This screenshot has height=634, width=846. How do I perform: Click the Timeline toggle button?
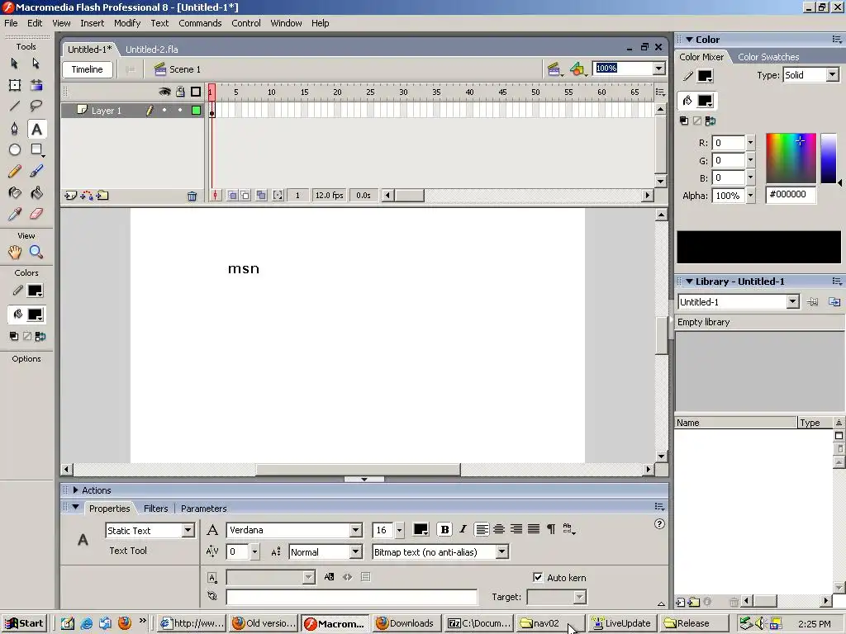(x=87, y=69)
